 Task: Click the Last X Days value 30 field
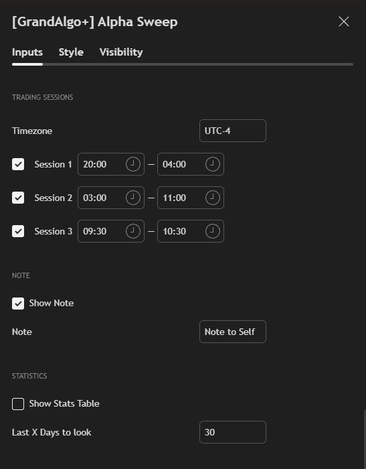point(233,432)
